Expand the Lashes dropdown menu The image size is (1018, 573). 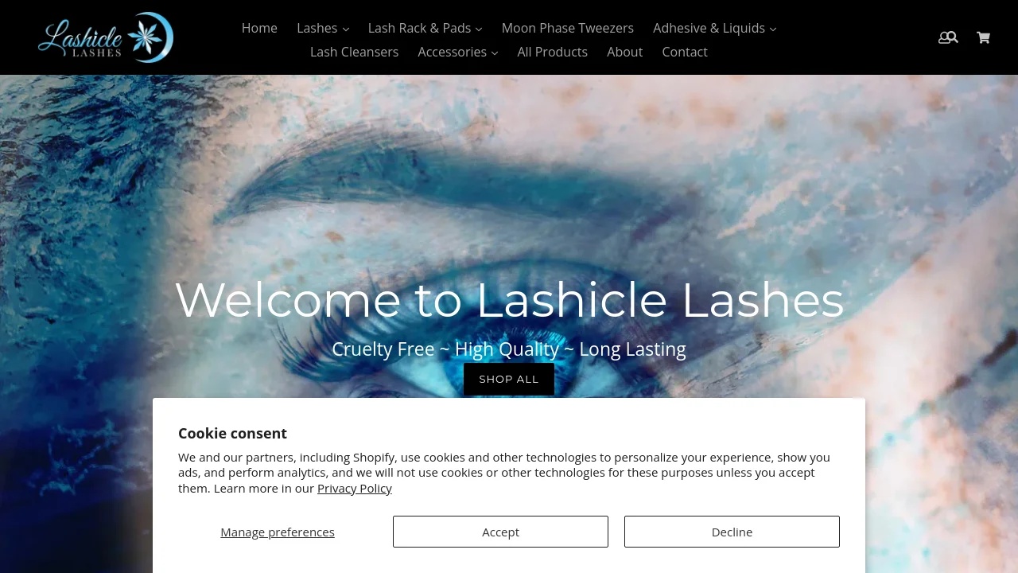pos(323,28)
